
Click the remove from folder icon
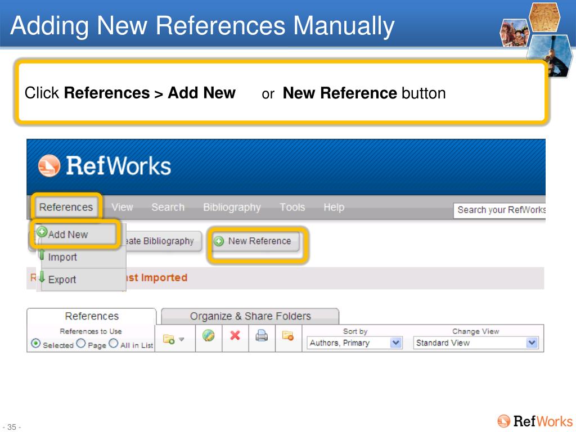click(288, 335)
